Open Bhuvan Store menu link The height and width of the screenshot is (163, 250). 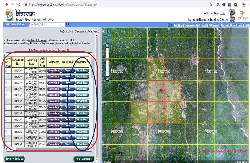(228, 25)
